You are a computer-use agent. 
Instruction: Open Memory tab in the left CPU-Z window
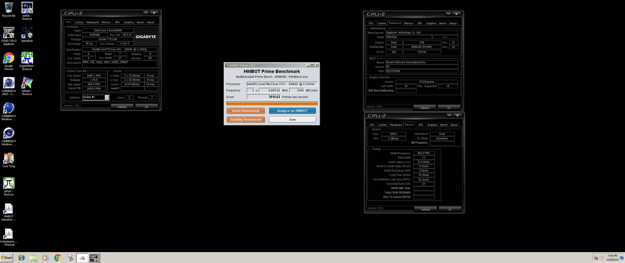pyautogui.click(x=106, y=22)
